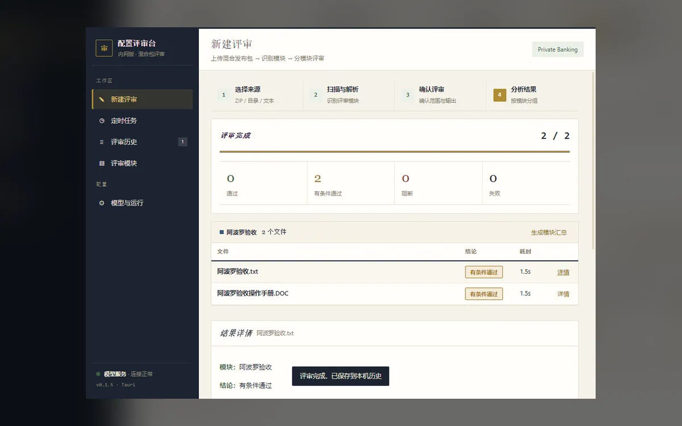Click the 1.5s duration for 阿波罗验收操作手册.DOC
The height and width of the screenshot is (426, 682).
click(525, 294)
